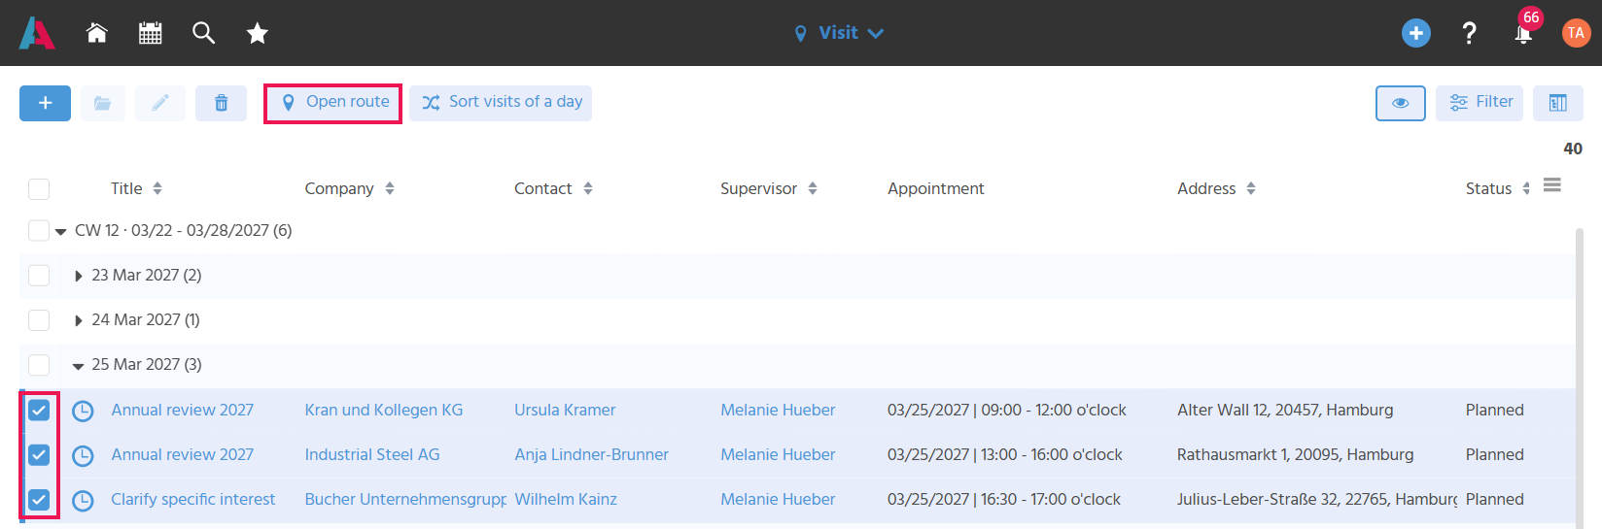Click the vertical list scrollbar
The width and height of the screenshot is (1602, 529).
[x=1579, y=379]
